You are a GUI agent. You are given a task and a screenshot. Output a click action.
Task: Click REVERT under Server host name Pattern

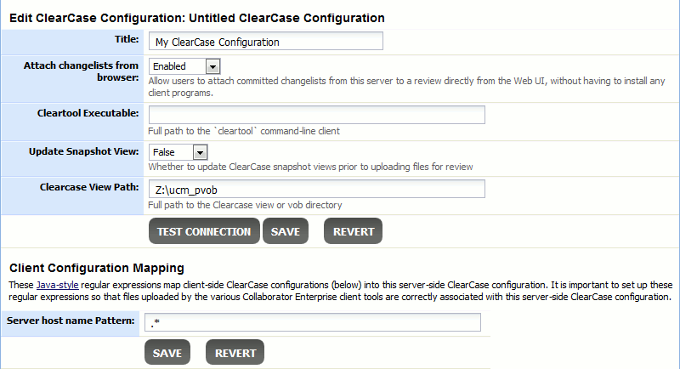click(235, 353)
